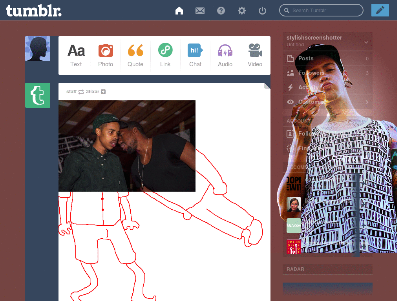
Task: Create a new Quote post
Action: (135, 55)
